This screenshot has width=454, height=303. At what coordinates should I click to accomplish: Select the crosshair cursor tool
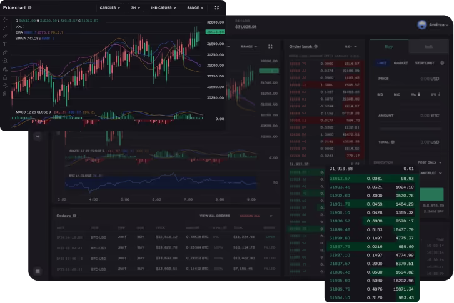pos(5,20)
